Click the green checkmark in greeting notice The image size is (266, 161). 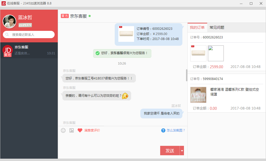click(x=97, y=53)
